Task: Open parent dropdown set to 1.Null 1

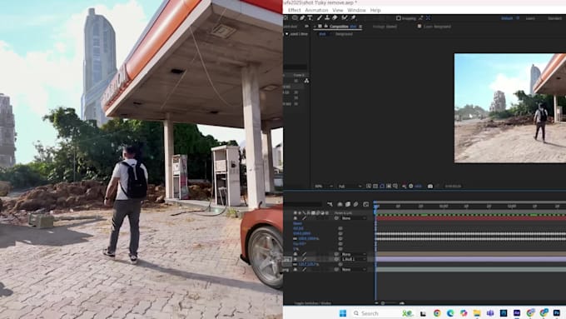Action: (353, 259)
